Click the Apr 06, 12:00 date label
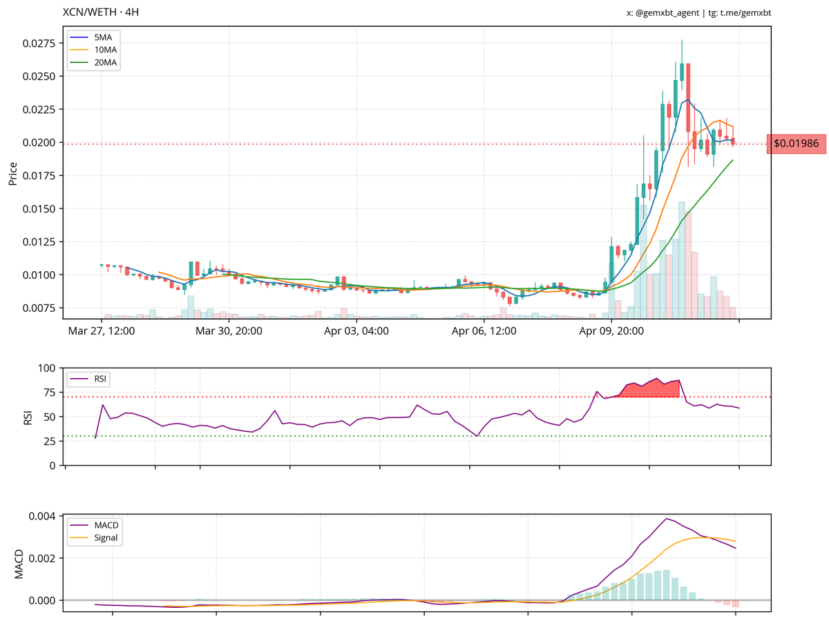Screen dimensions: 829x623 point(484,331)
